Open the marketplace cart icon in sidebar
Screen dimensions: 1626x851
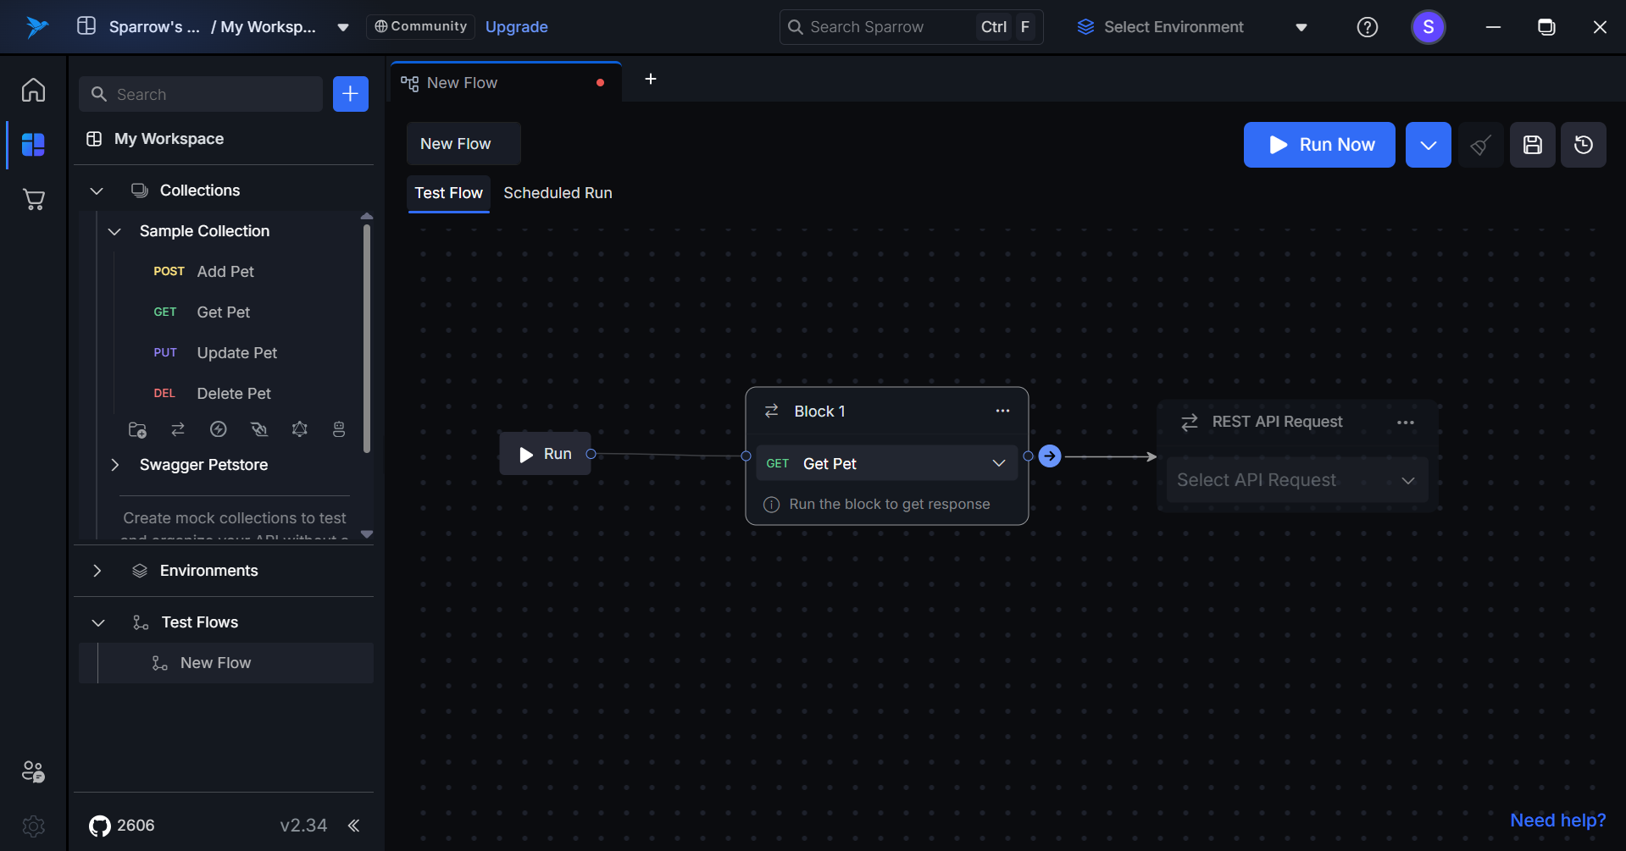click(x=34, y=200)
